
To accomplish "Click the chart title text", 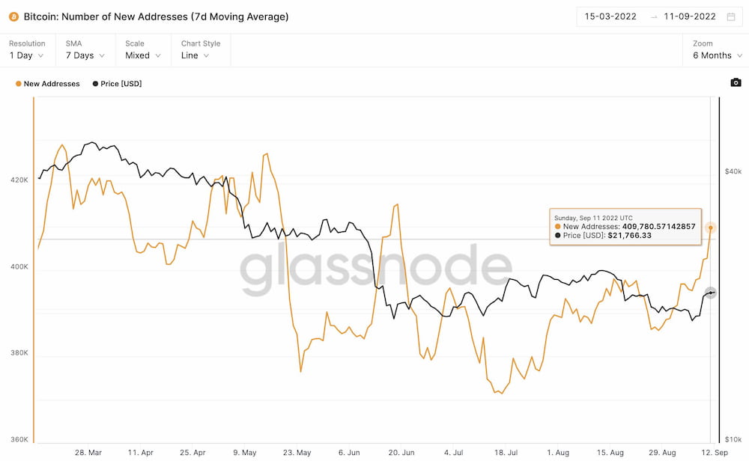I will [x=156, y=16].
